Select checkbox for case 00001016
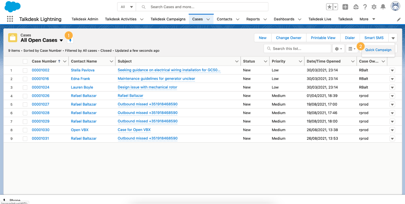The width and height of the screenshot is (405, 204). (x=25, y=79)
